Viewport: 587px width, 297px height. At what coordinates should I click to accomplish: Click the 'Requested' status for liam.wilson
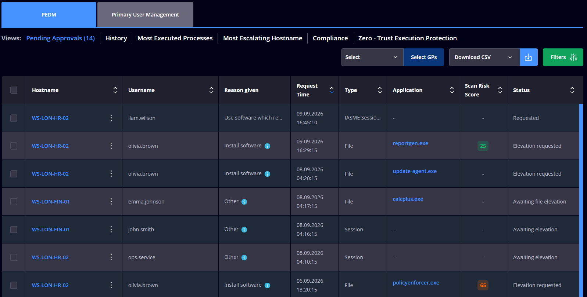pos(526,118)
